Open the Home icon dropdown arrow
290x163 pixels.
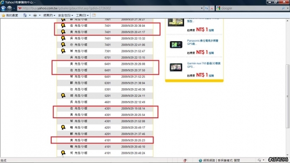point(30,15)
